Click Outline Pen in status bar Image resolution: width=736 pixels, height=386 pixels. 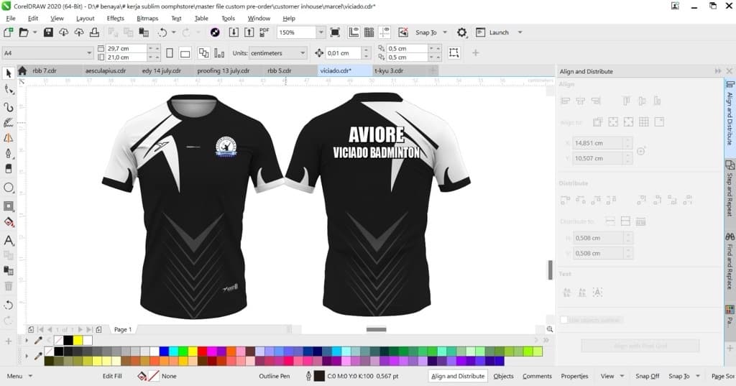click(274, 376)
